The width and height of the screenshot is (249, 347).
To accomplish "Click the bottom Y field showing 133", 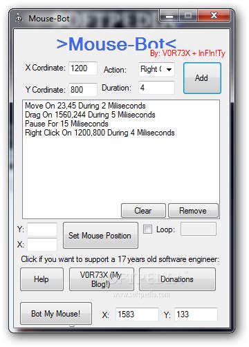I will 196,315.
